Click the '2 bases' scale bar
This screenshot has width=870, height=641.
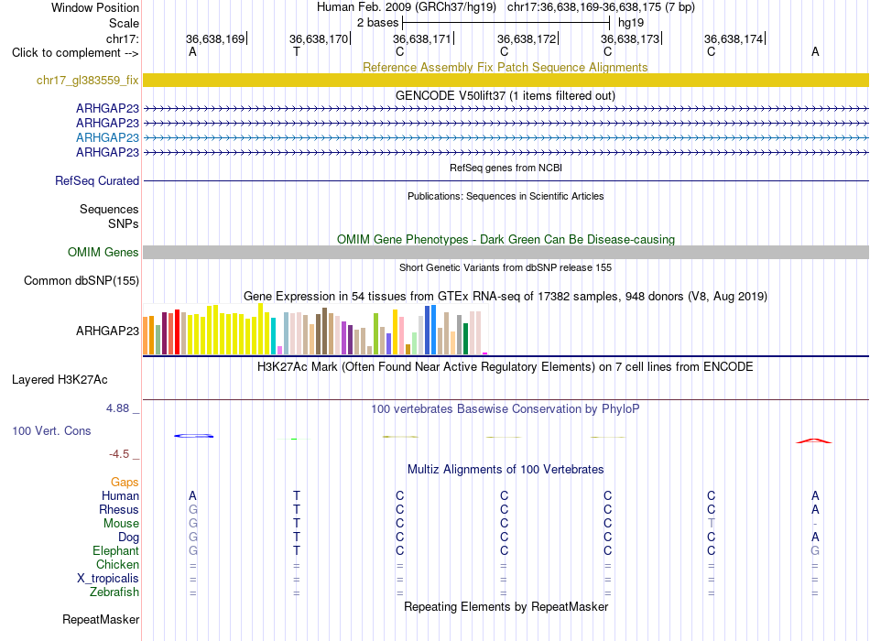coord(506,23)
